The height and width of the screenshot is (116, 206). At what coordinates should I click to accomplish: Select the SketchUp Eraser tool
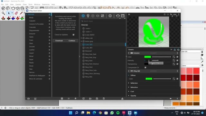(x=16, y=13)
